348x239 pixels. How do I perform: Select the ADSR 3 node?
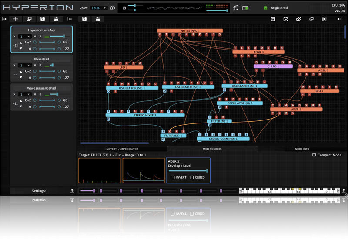click(x=258, y=52)
